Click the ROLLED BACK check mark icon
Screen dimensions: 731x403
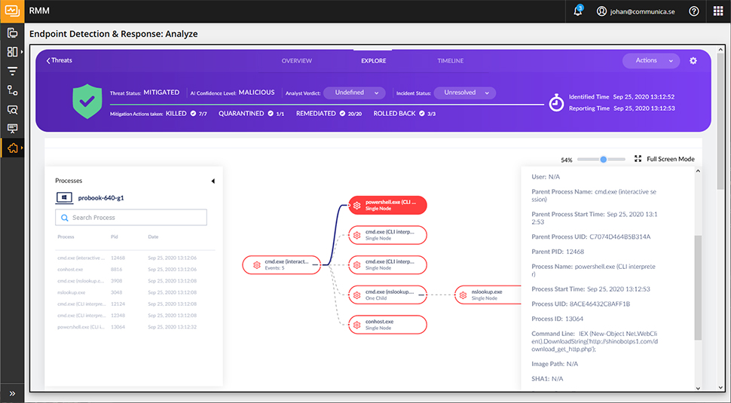pos(422,113)
